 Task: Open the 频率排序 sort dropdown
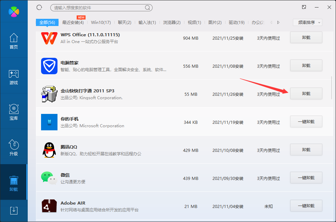pos(308,23)
